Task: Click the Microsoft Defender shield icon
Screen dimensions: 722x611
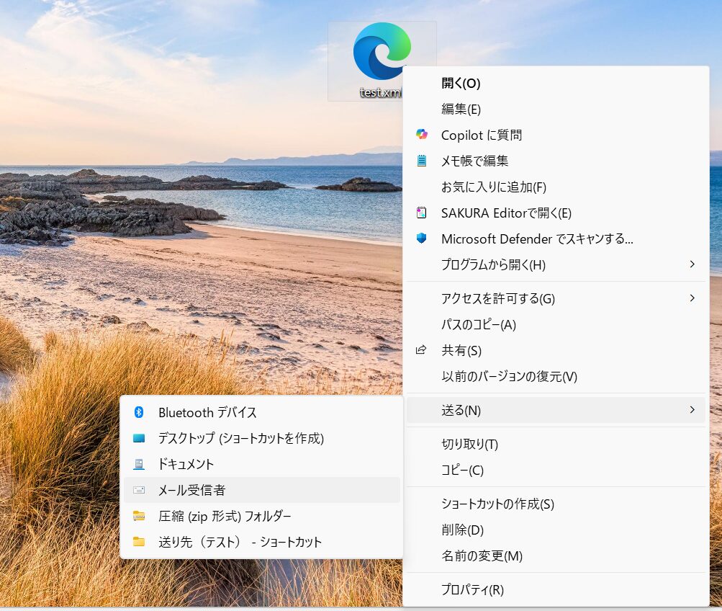Action: 421,238
